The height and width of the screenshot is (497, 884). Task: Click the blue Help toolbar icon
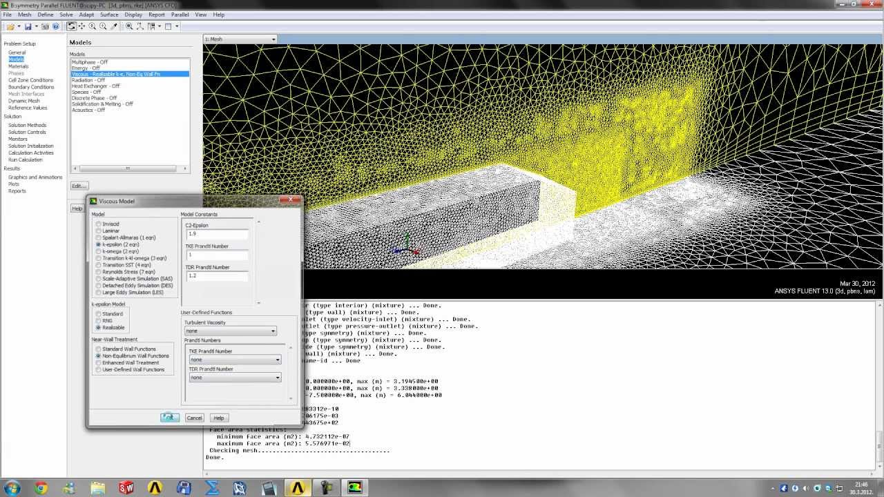[56, 26]
